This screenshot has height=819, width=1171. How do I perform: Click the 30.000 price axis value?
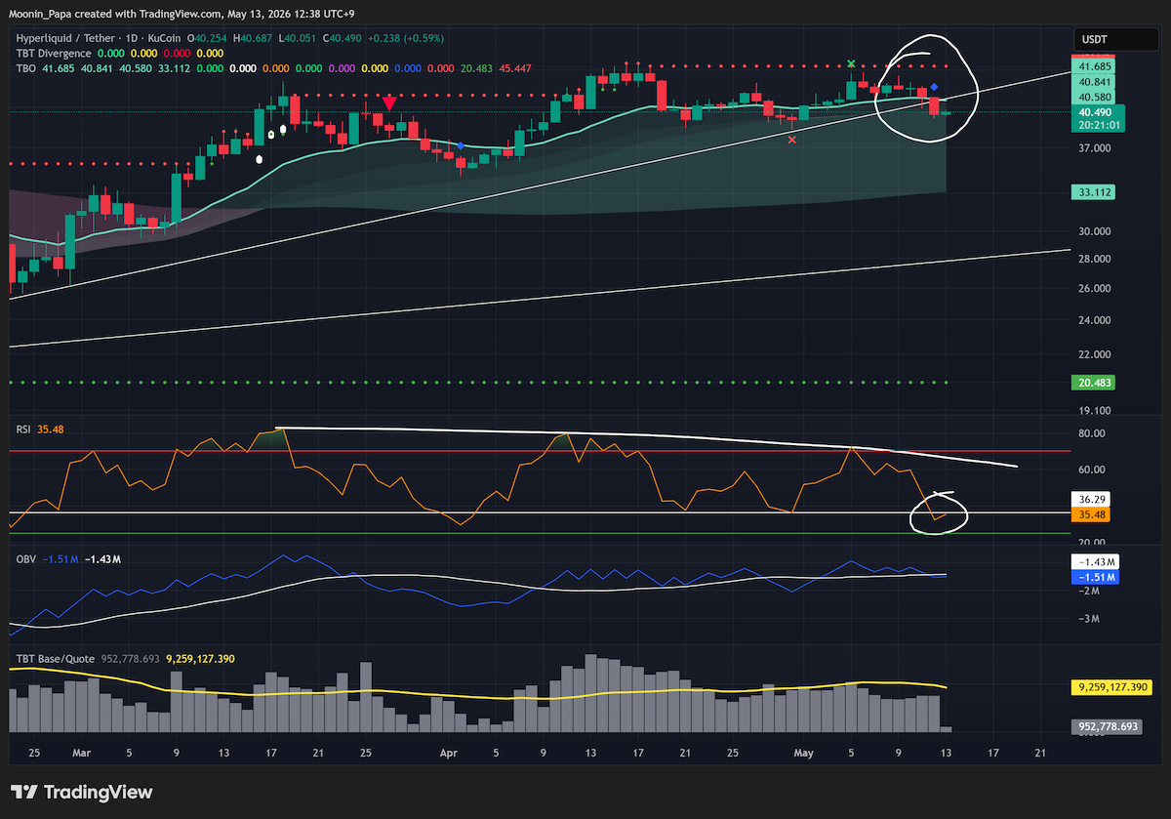1097,231
